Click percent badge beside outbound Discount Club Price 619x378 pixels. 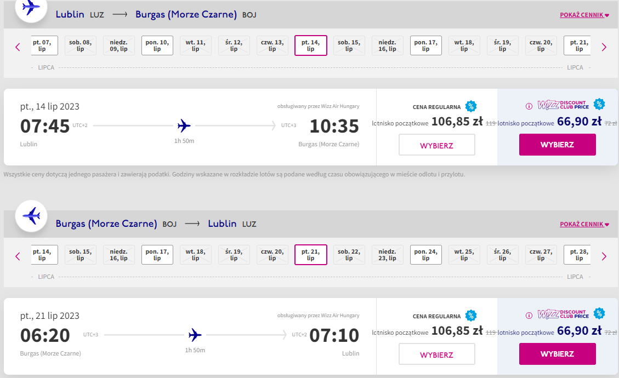pyautogui.click(x=599, y=104)
